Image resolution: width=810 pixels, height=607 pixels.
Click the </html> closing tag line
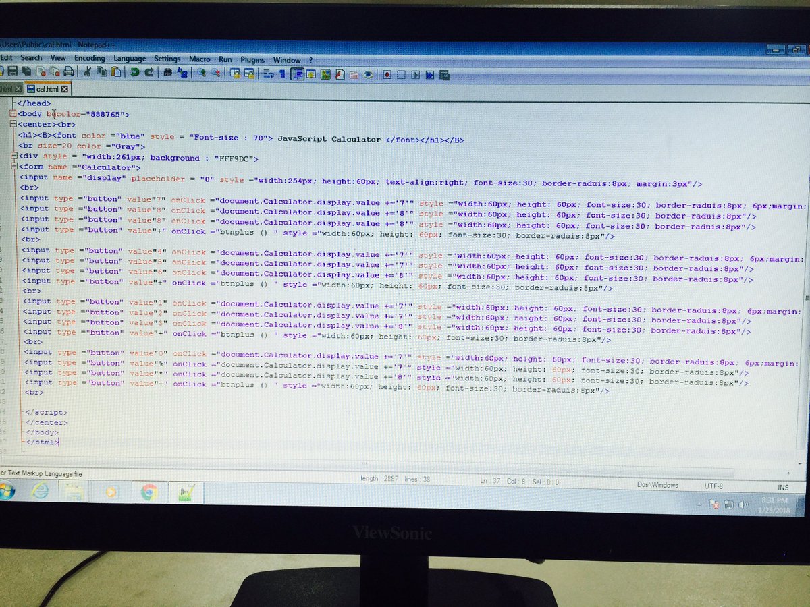[x=42, y=442]
